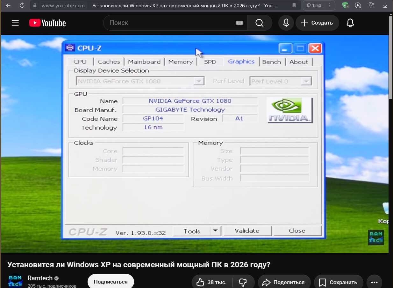Viewport: 393px width, 288px height.
Task: Share the video via Поделиться
Action: [x=284, y=282]
